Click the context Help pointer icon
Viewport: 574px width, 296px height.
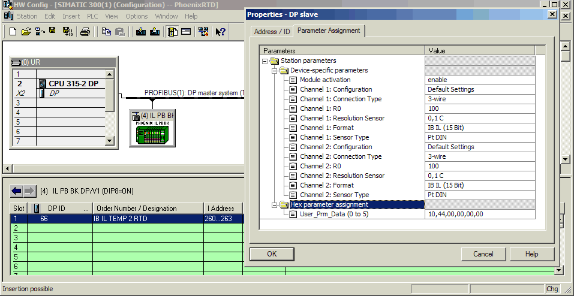point(220,32)
